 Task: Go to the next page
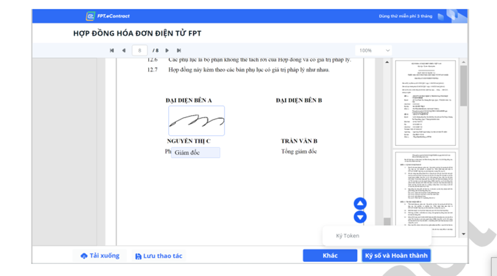(x=167, y=51)
